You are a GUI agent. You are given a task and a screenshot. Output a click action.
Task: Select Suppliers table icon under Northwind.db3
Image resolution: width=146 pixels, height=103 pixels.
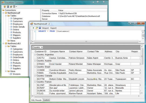(x=11, y=68)
